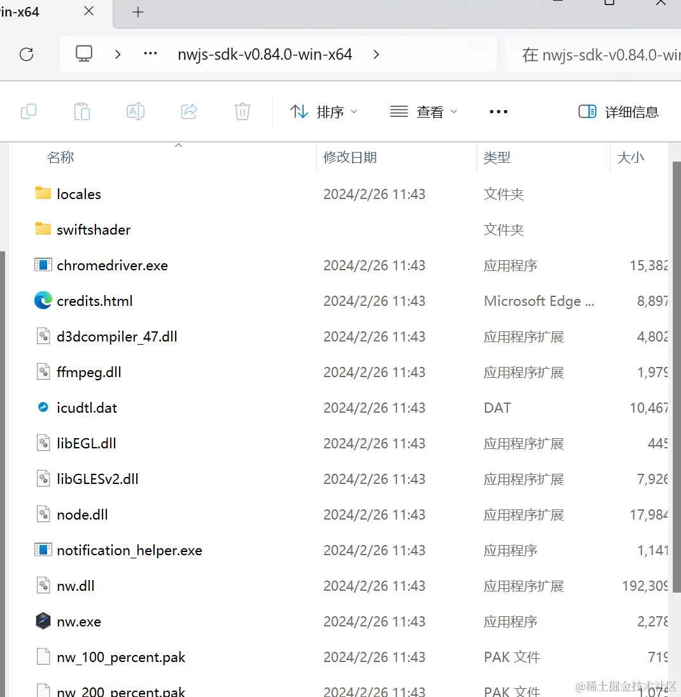Select the notification_helper.exe application icon
This screenshot has height=697, width=681.
pos(43,550)
